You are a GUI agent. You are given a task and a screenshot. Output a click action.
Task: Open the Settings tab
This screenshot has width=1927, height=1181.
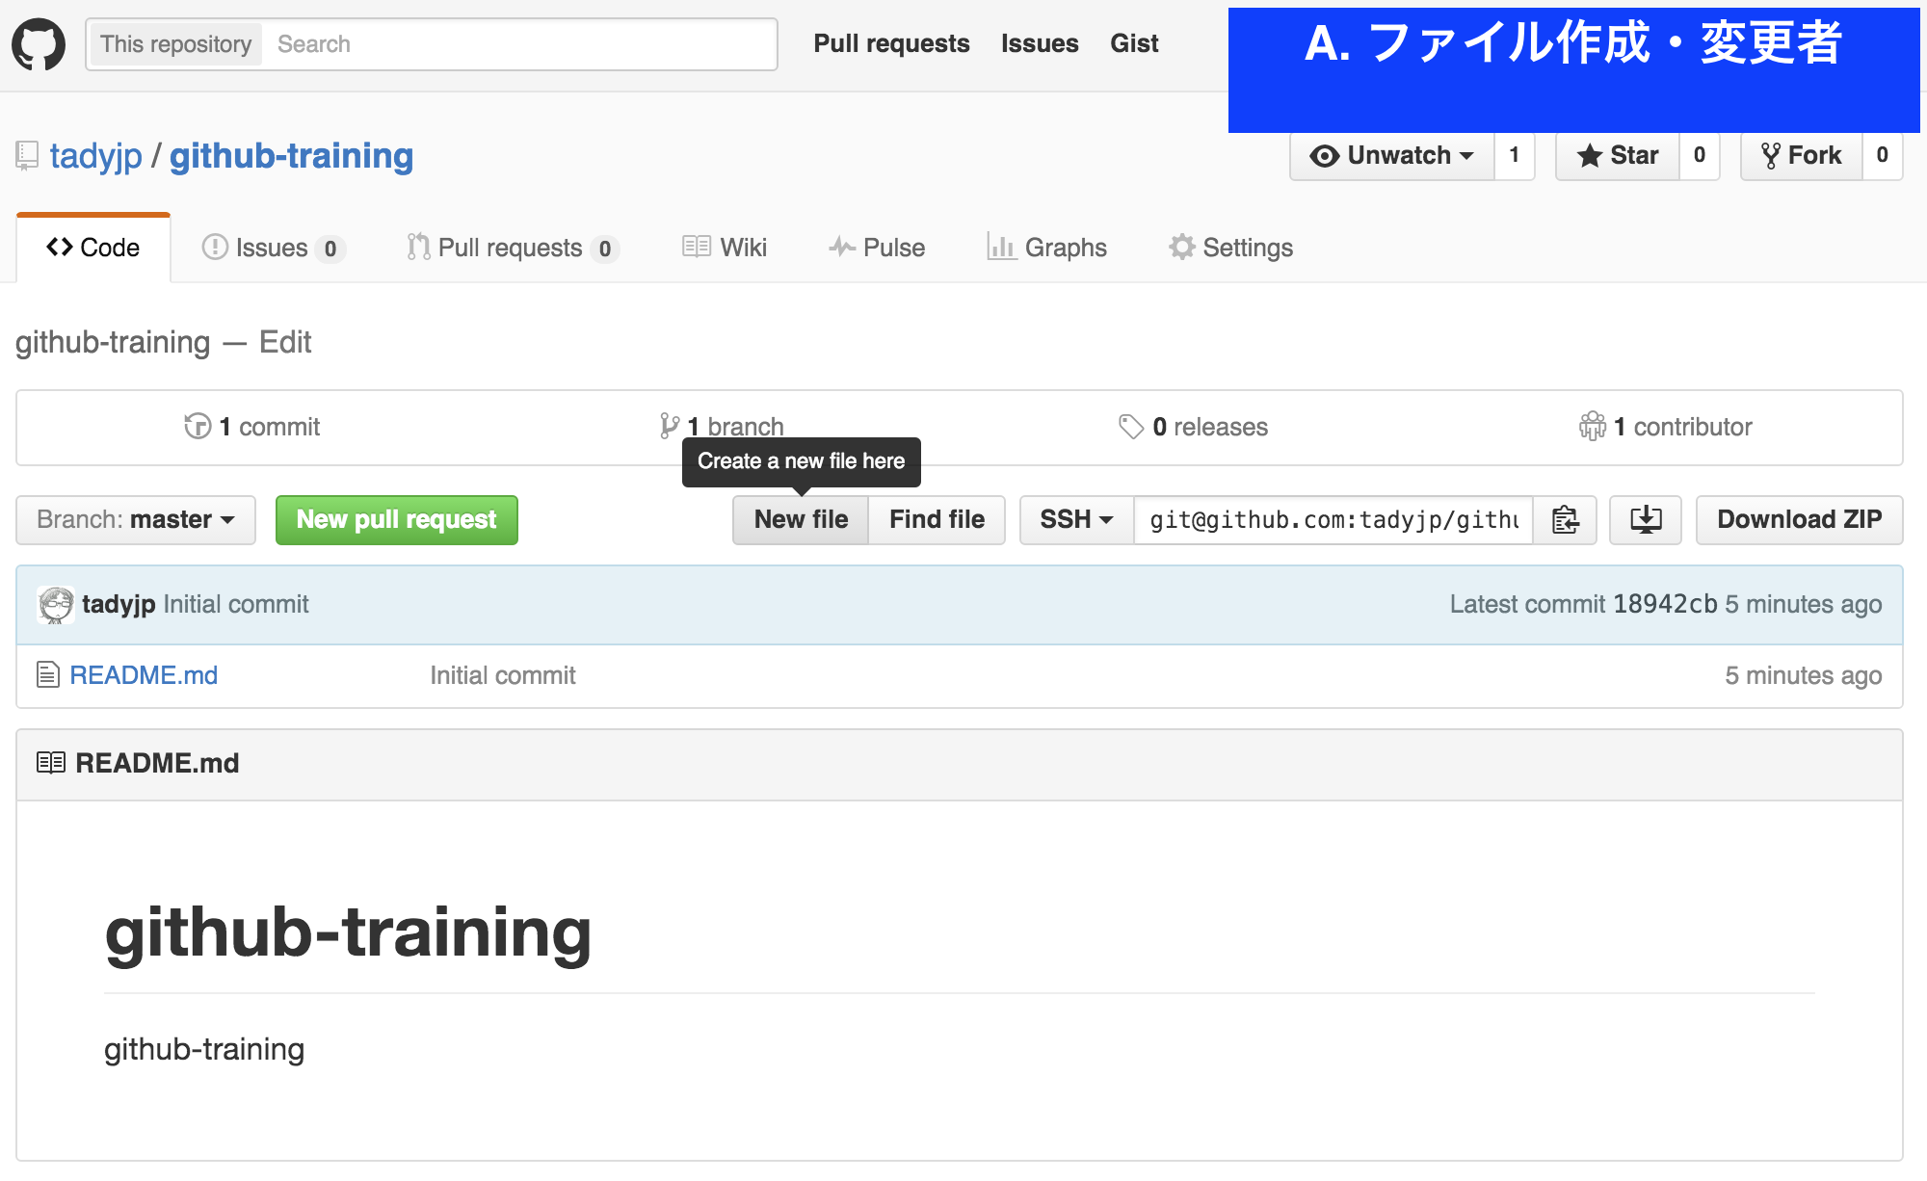pyautogui.click(x=1231, y=248)
